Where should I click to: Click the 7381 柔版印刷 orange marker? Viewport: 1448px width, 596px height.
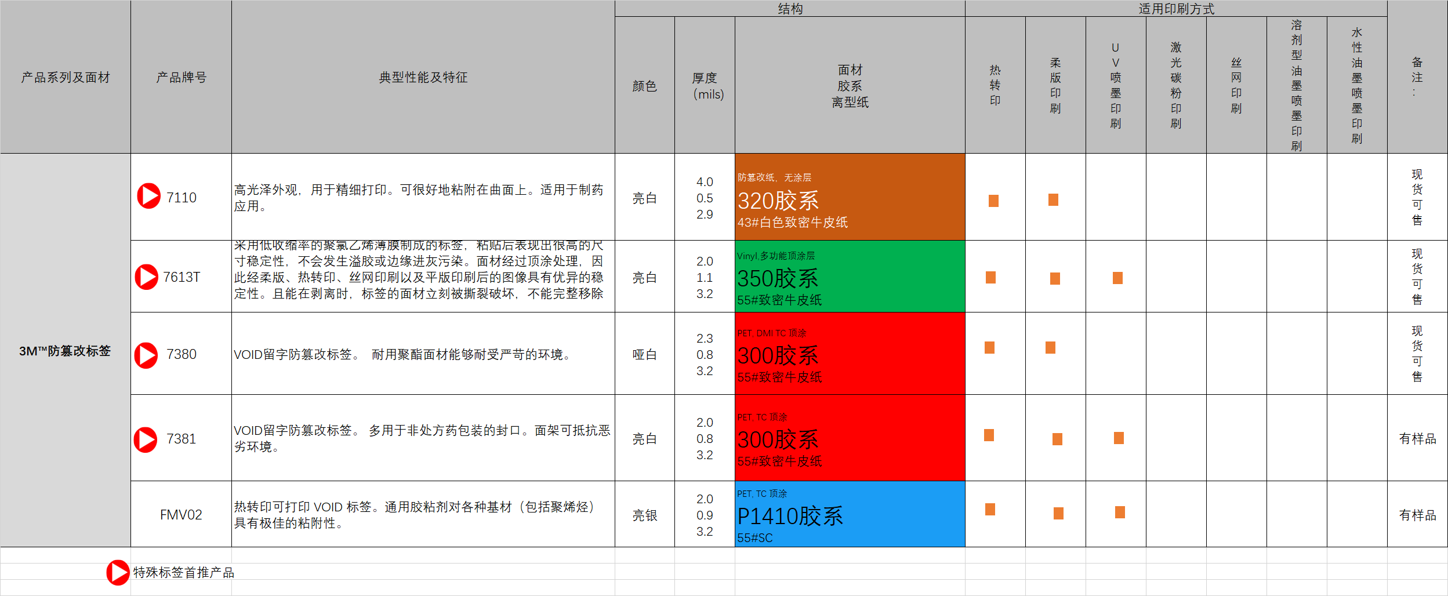coord(1057,439)
